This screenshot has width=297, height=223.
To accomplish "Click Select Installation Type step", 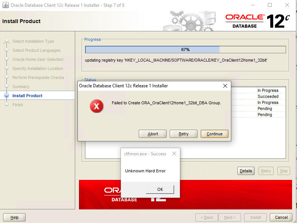I will click(x=33, y=41).
